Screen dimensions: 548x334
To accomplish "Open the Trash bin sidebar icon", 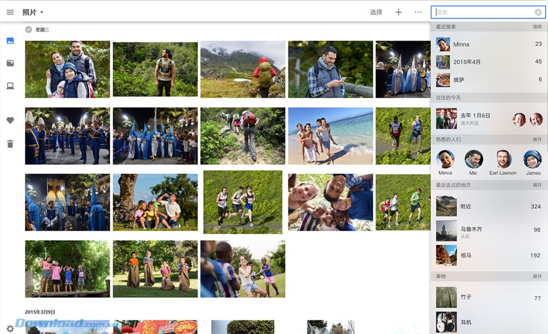I will tap(10, 144).
